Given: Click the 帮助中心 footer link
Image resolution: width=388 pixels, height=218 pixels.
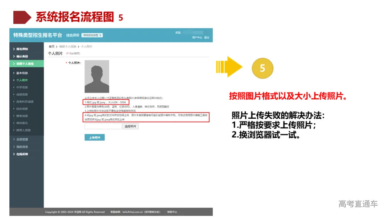Looking at the screenshot, I should click(x=172, y=212).
